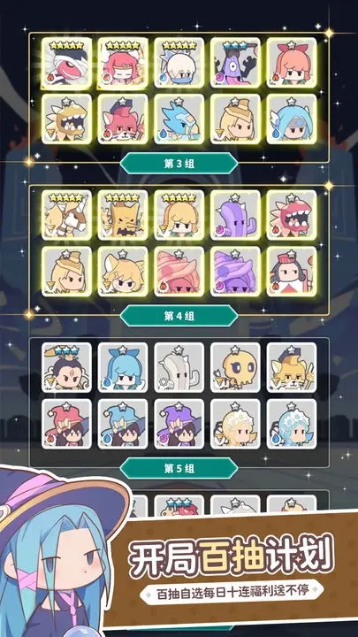This screenshot has width=358, height=637.
Task: Tap the yellow pyramid-hat girl in group 3
Action: tap(235, 119)
